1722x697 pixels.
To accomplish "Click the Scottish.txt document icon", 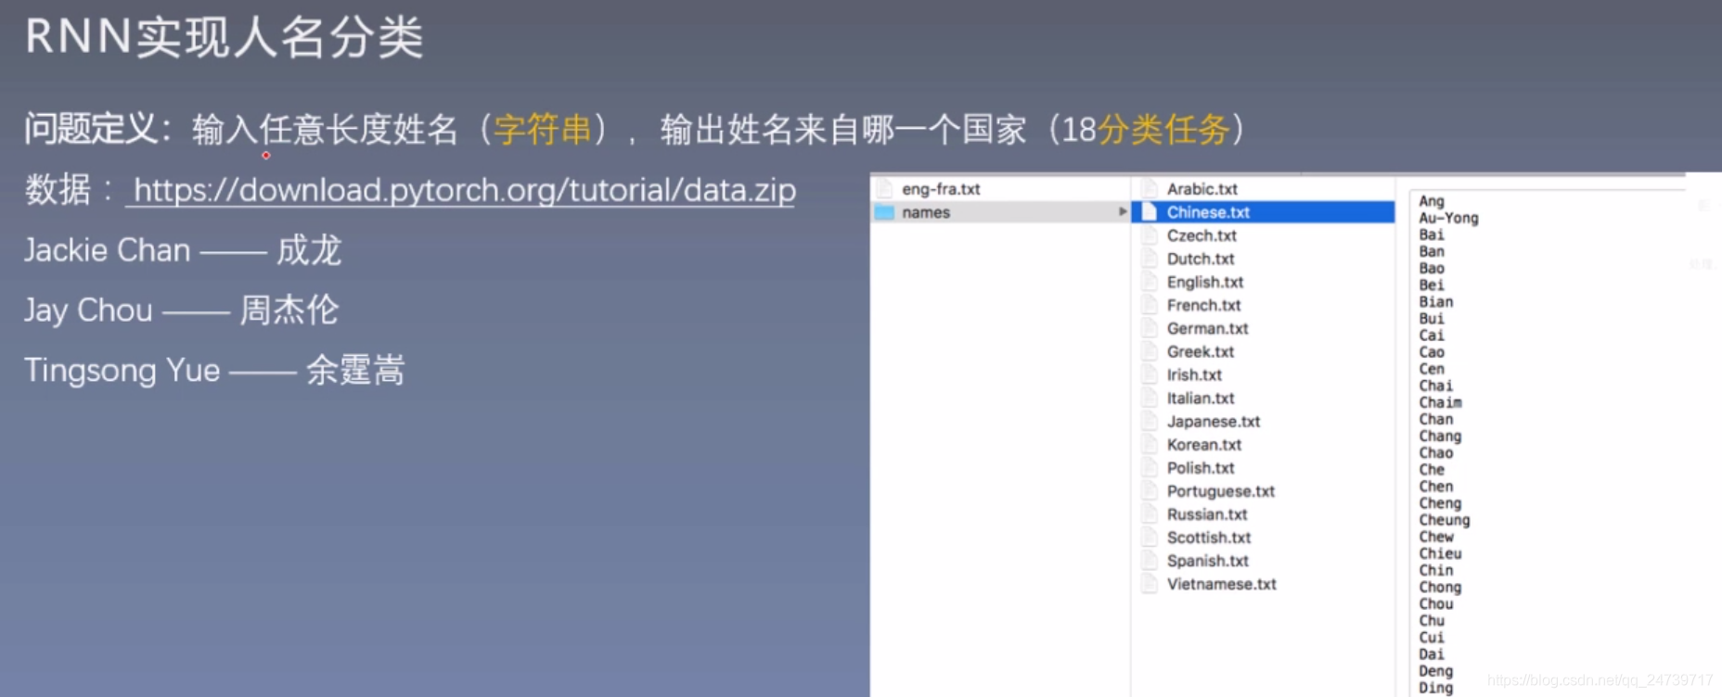I will tap(1150, 538).
